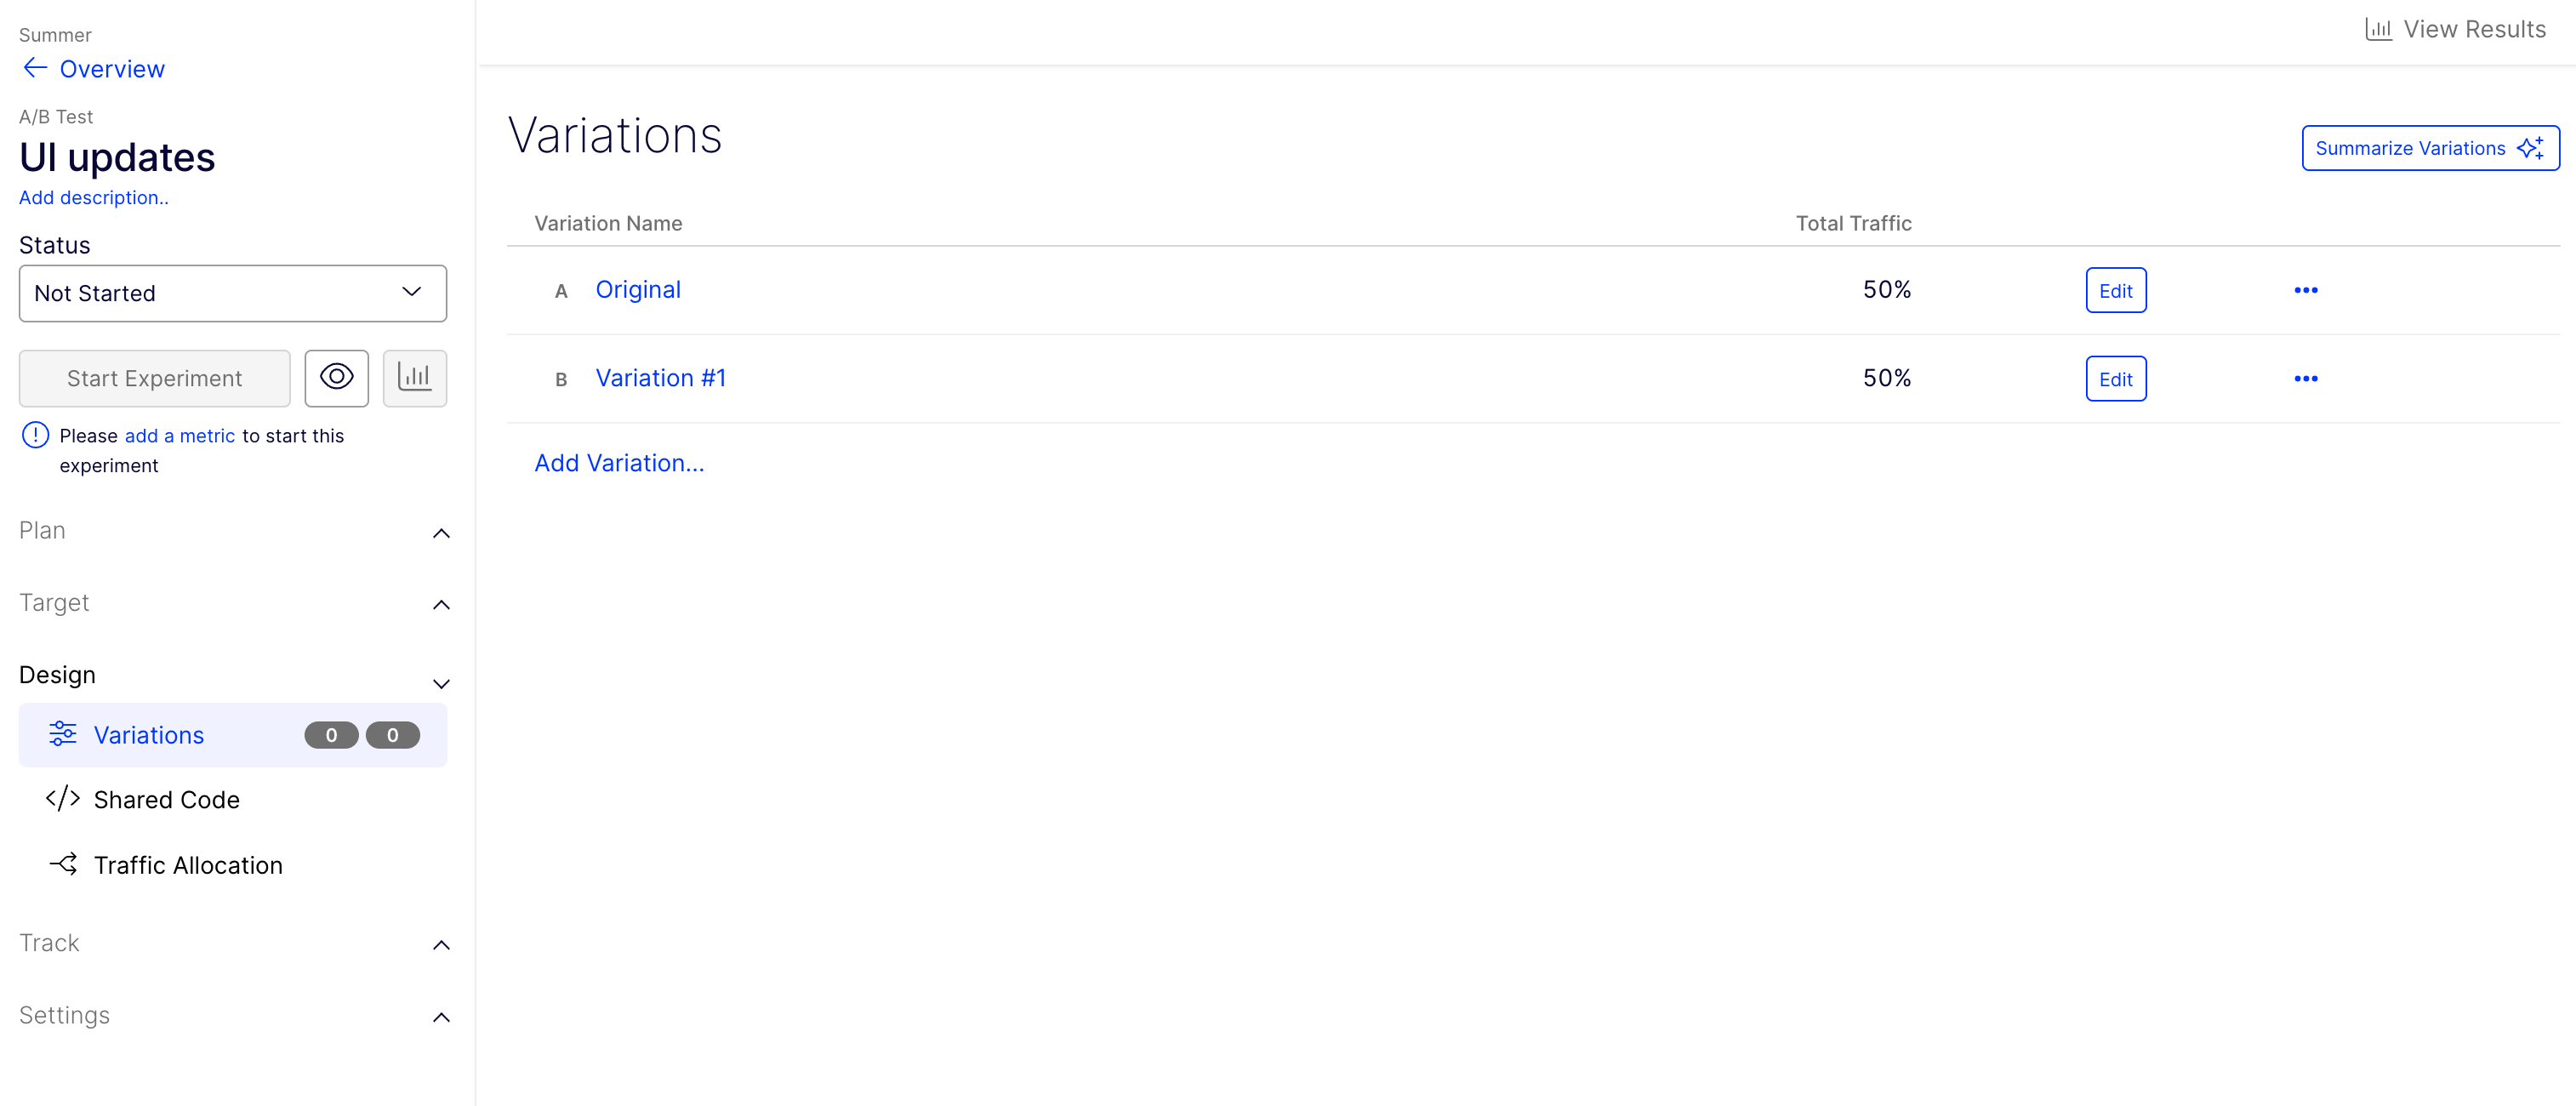
Task: Collapse the Design section
Action: (x=441, y=684)
